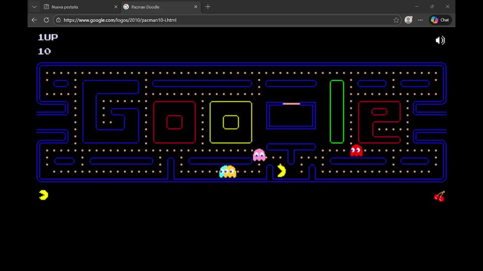483x271 pixels.
Task: Reload the Pacman Doodle page
Action: tap(46, 20)
